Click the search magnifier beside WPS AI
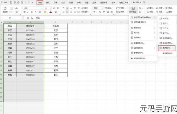This screenshot has height=114, width=177. tap(144, 2)
